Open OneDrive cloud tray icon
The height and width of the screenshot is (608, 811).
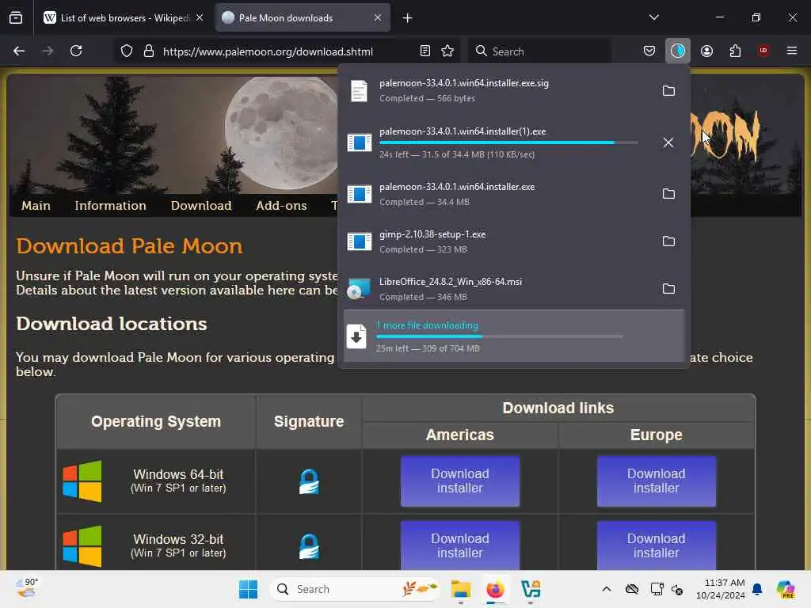pos(632,589)
